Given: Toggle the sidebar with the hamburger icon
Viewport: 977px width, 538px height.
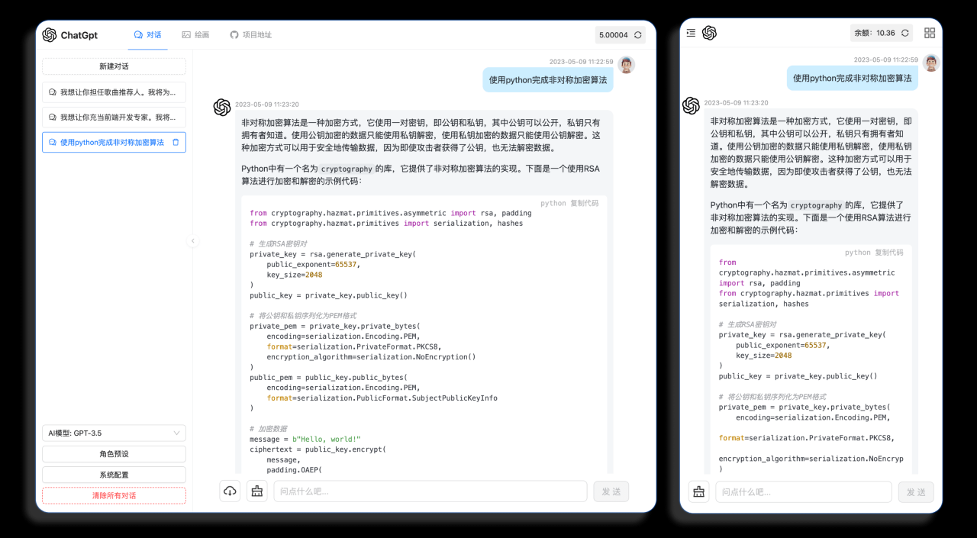Looking at the screenshot, I should (x=689, y=33).
